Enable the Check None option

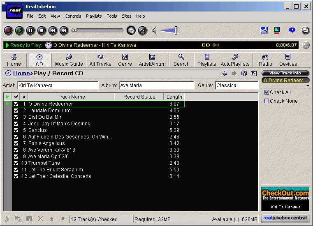point(267,101)
